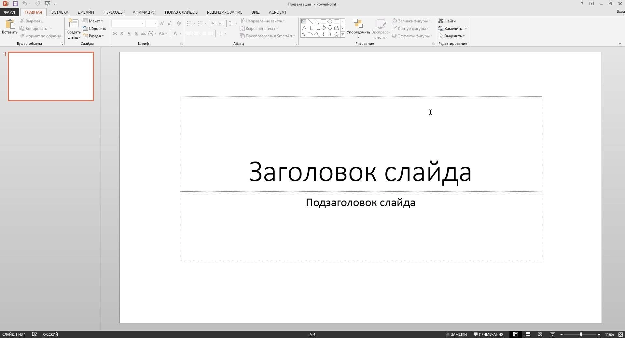Increase list indent level icon
This screenshot has height=338, width=625.
[221, 23]
